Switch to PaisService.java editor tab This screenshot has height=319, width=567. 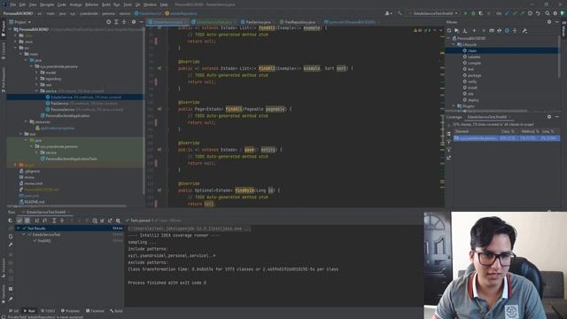click(256, 22)
